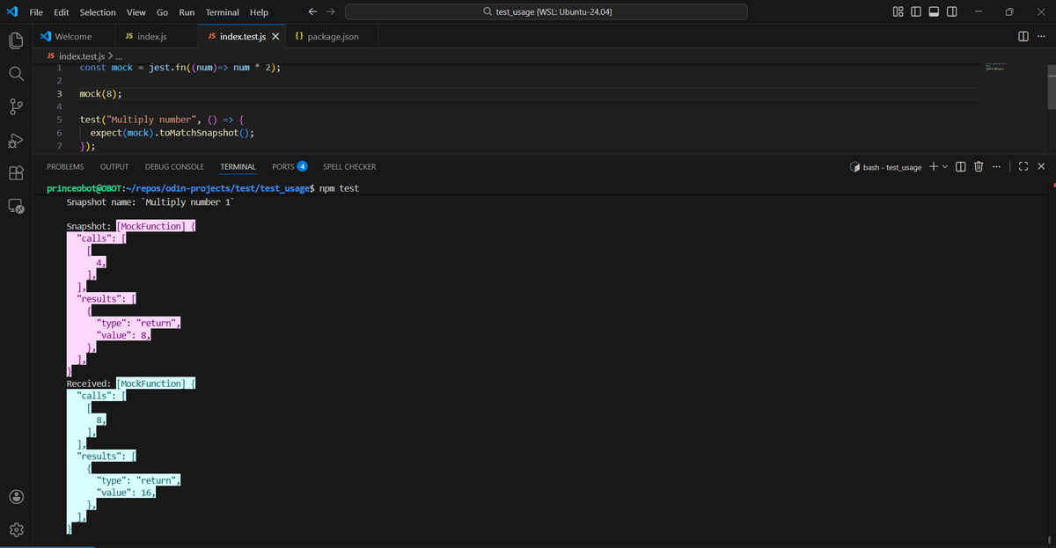1056x548 pixels.
Task: Go forward with the right arrow
Action: coord(331,11)
